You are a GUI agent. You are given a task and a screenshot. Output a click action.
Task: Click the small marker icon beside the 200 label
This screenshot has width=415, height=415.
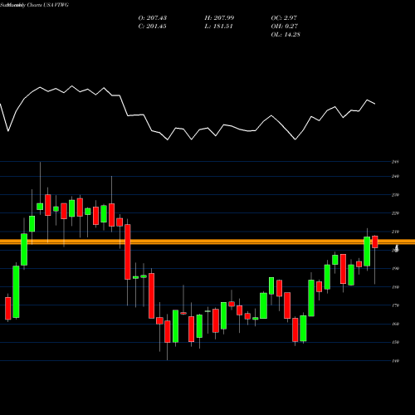(x=397, y=247)
